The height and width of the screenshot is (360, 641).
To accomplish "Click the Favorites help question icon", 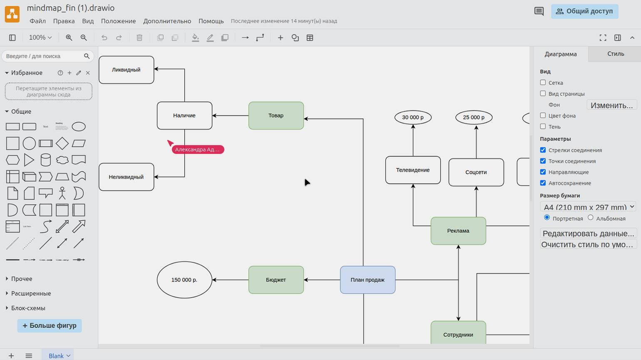I will 60,73.
